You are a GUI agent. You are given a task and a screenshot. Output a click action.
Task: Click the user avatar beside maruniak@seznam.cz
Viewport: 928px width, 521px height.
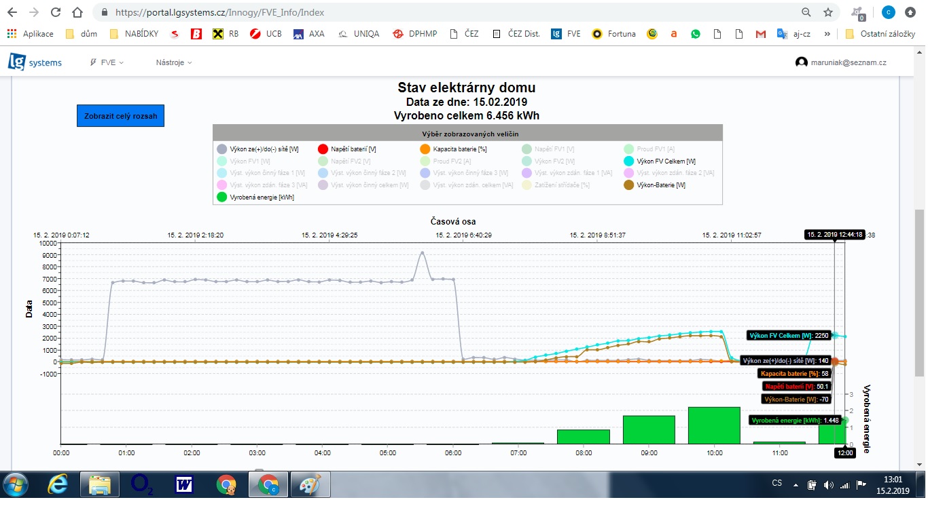pos(802,62)
